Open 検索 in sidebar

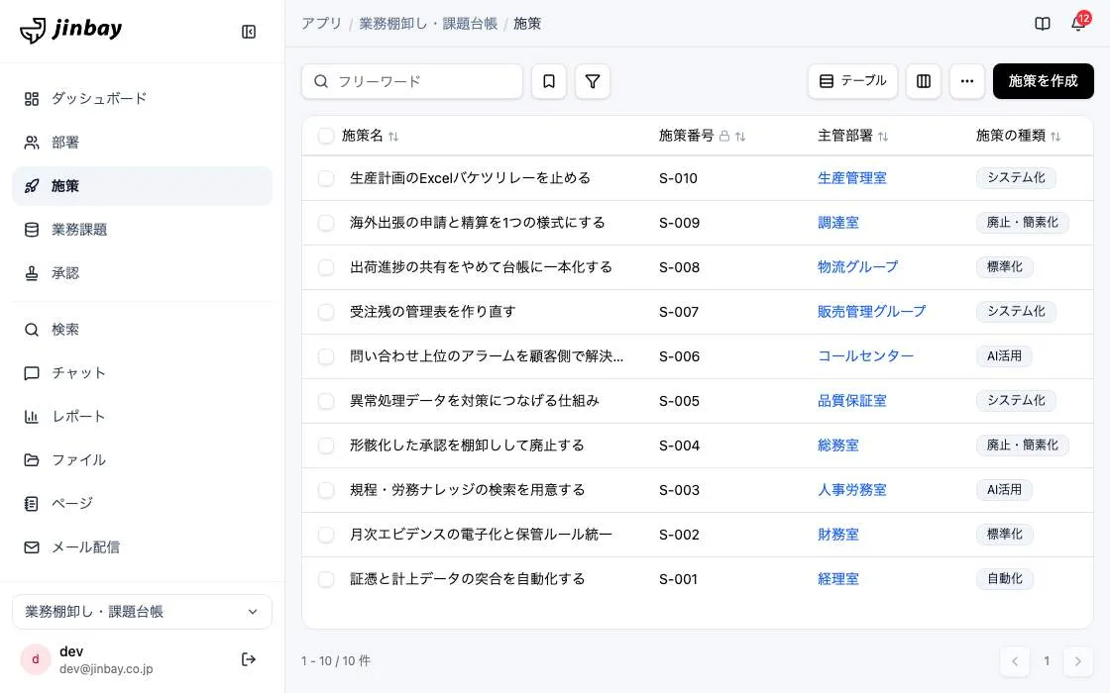(x=143, y=330)
